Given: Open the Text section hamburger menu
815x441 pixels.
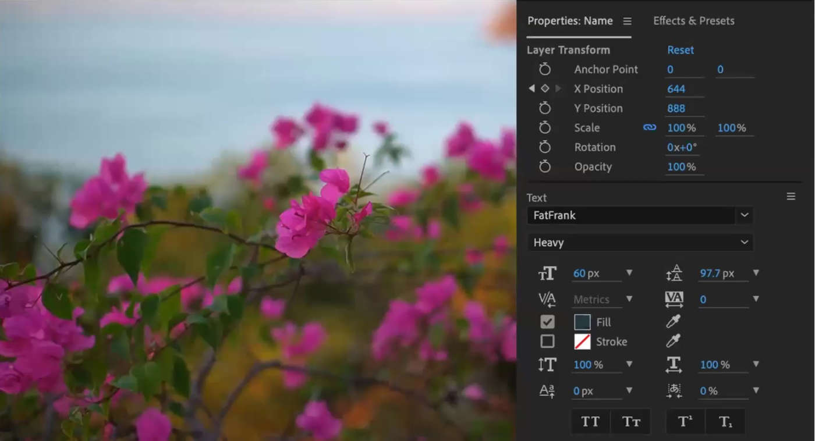Looking at the screenshot, I should (791, 197).
